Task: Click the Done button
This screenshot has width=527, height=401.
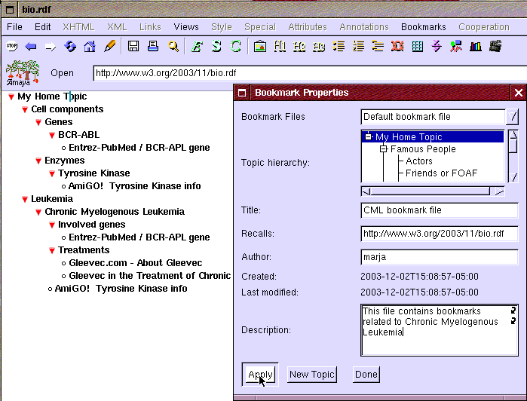Action: [x=366, y=375]
